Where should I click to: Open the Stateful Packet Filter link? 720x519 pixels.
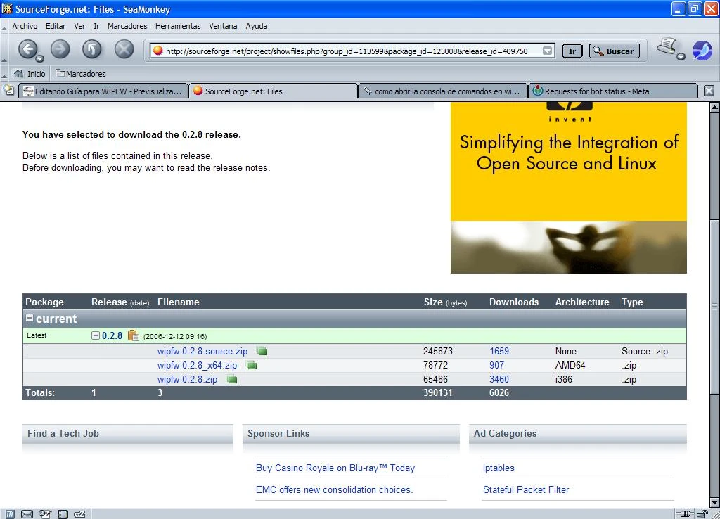[x=526, y=489]
